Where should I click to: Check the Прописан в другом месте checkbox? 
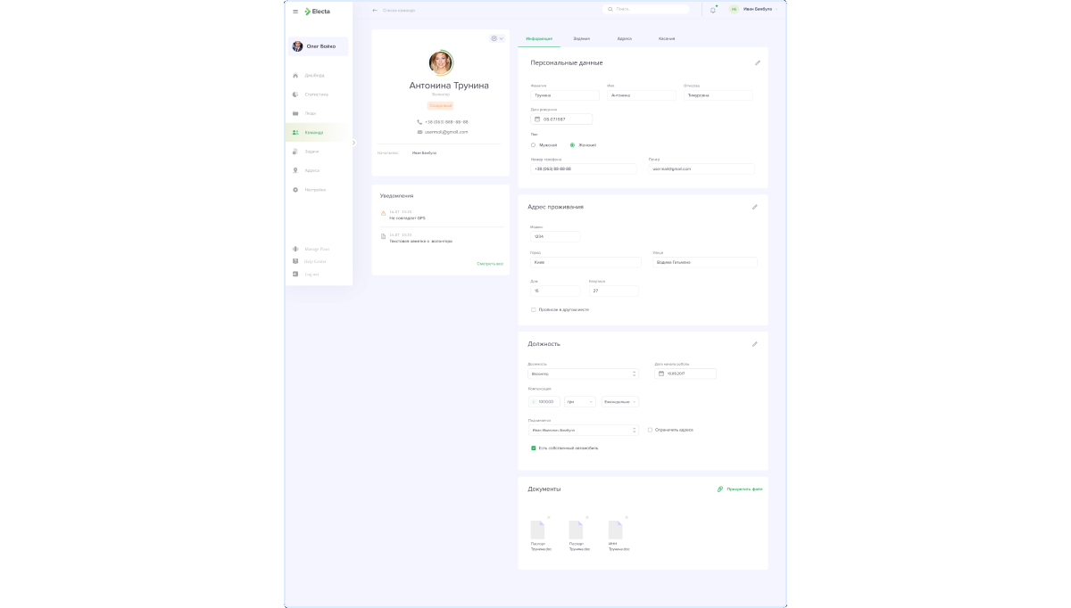(534, 309)
